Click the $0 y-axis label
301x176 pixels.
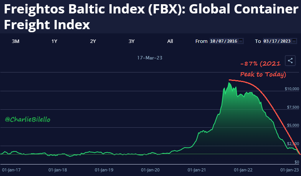pyautogui.click(x=297, y=162)
